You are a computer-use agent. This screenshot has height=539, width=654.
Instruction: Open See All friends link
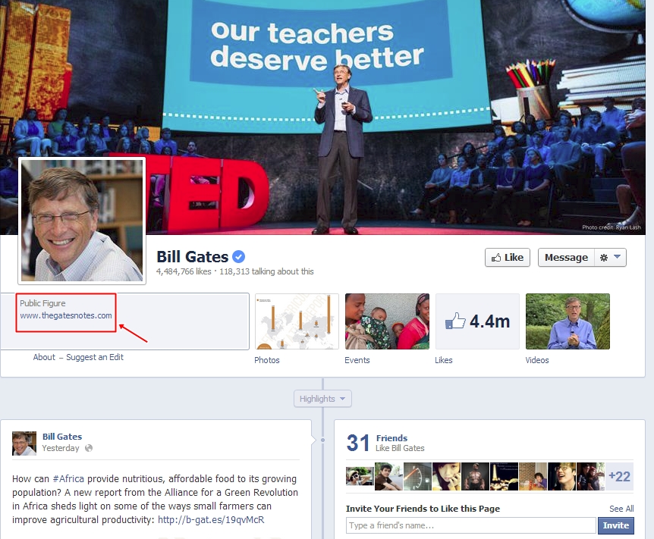coord(621,509)
